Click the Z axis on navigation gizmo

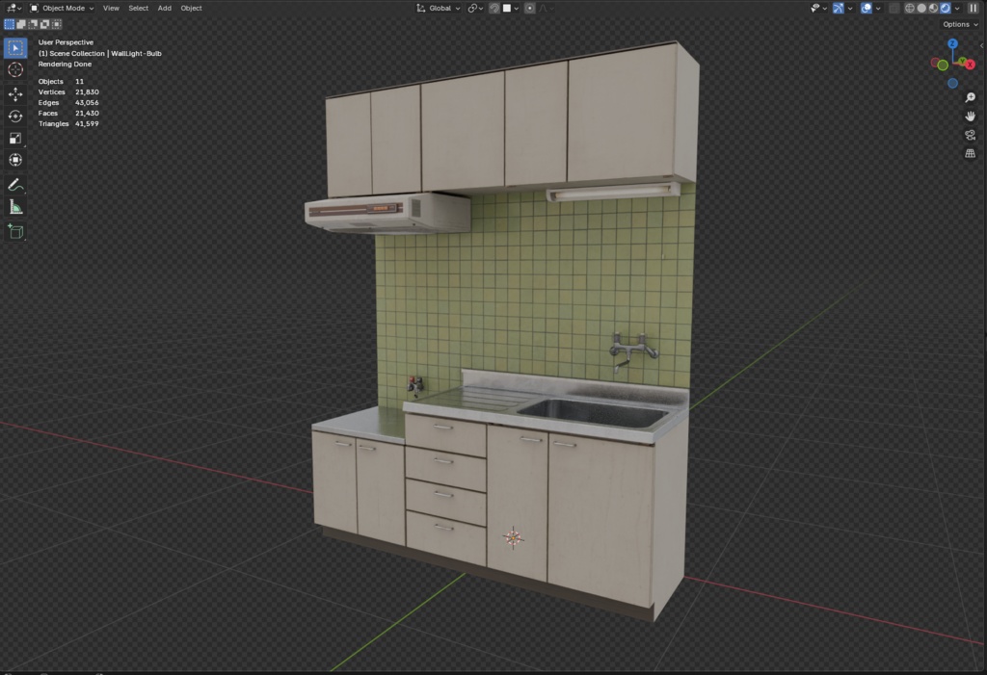[x=952, y=43]
